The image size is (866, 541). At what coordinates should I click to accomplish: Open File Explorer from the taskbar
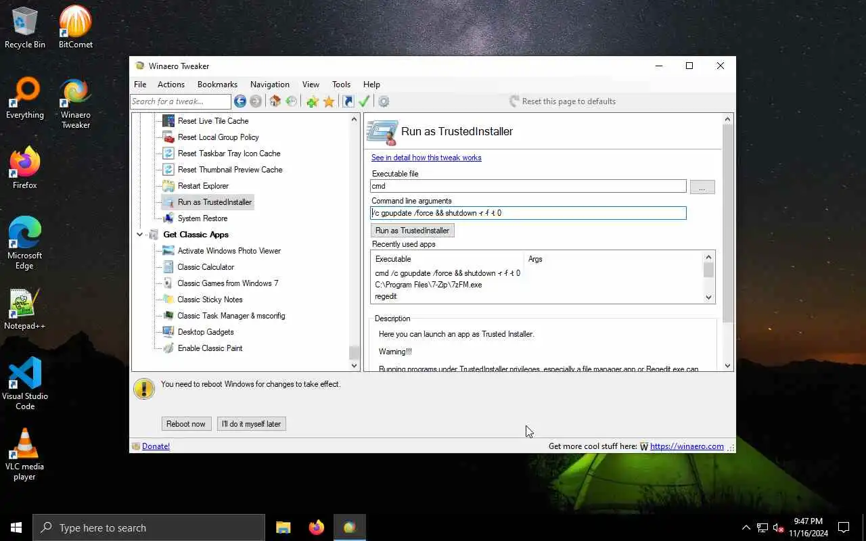[x=283, y=527]
